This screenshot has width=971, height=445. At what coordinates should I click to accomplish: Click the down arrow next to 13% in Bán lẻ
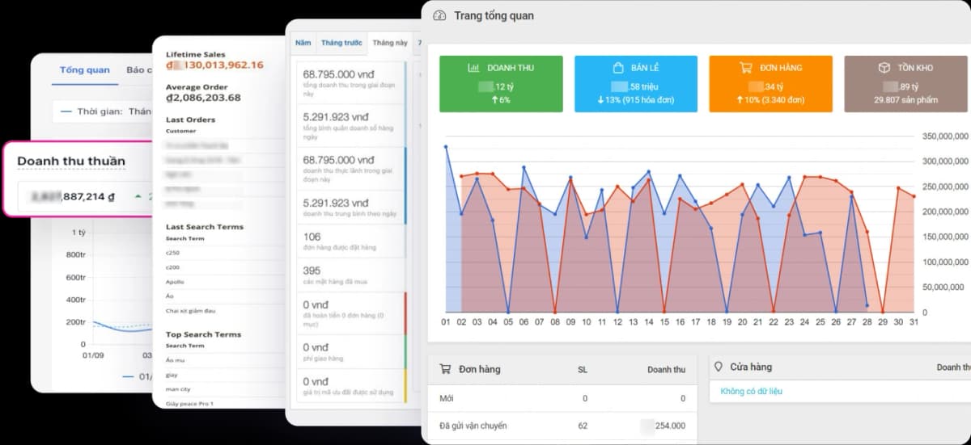(600, 100)
